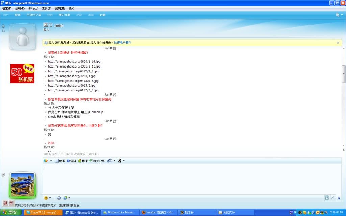Open 已接收文檔 received files
This screenshot has width=346, height=216.
tap(34, 15)
